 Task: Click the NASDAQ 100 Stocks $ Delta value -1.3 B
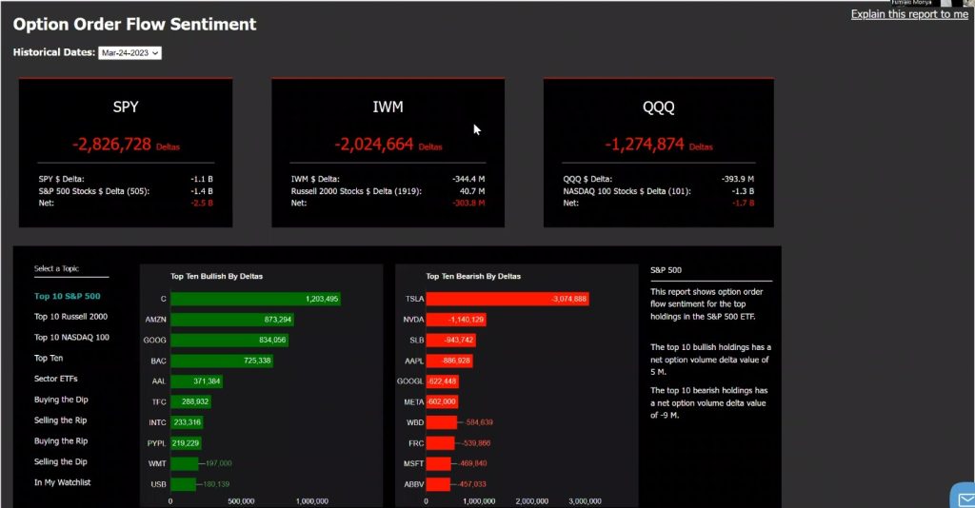pos(743,191)
